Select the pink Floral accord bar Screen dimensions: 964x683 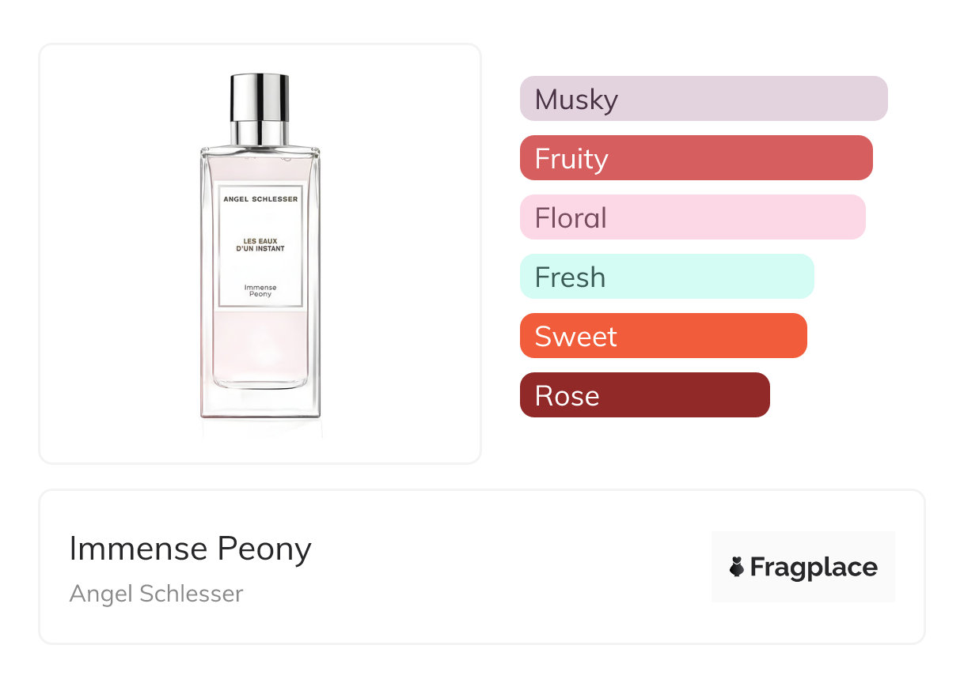[693, 217]
